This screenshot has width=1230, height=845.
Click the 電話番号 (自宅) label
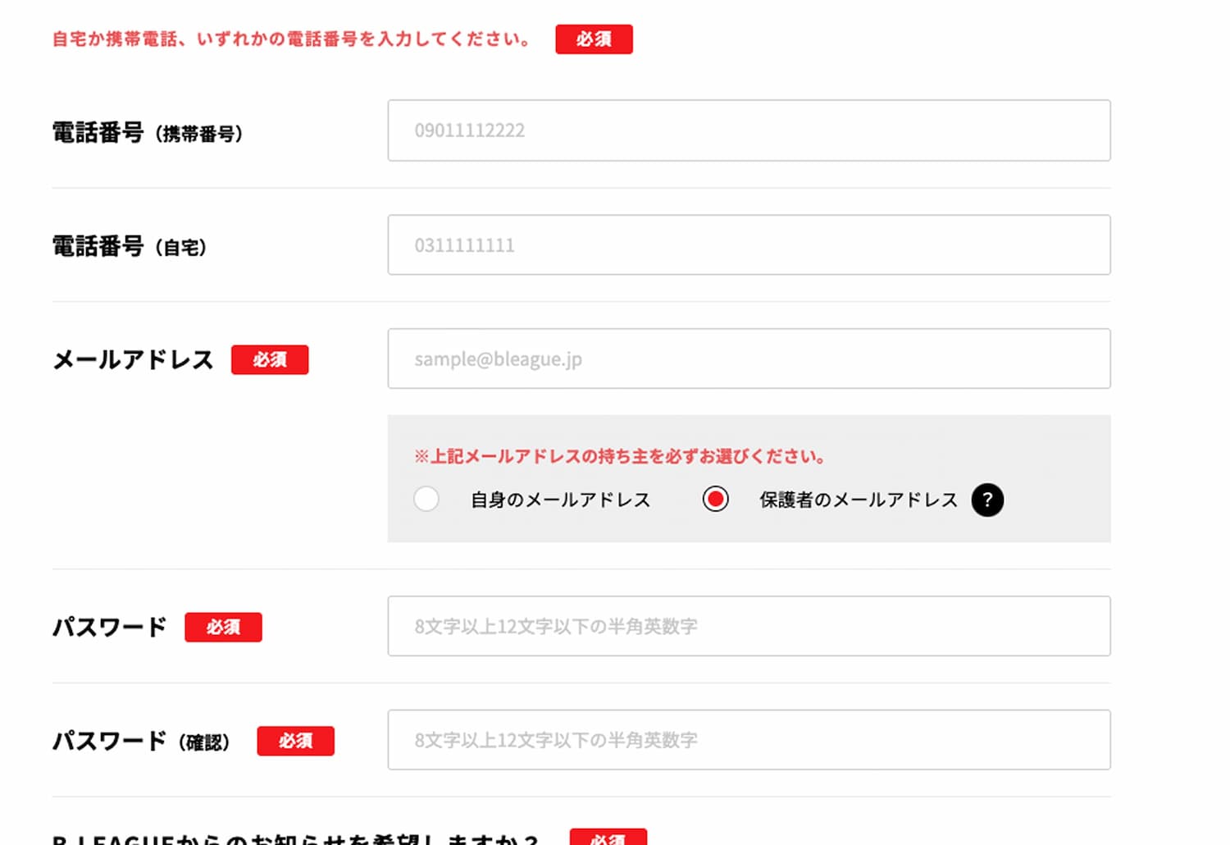point(130,246)
